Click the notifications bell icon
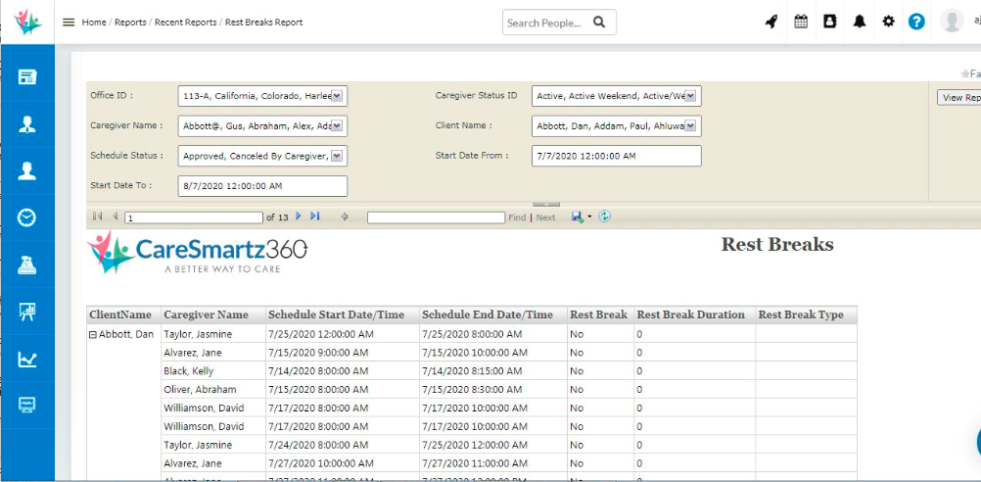 coord(860,22)
